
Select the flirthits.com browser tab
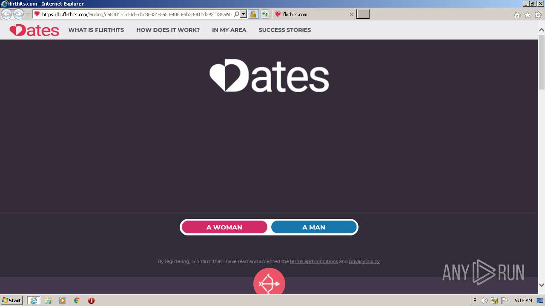pyautogui.click(x=313, y=14)
